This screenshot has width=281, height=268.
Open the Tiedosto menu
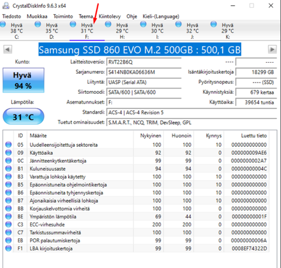pyautogui.click(x=12, y=16)
